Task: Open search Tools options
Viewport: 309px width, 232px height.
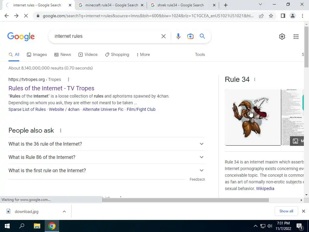Action: click(x=200, y=55)
